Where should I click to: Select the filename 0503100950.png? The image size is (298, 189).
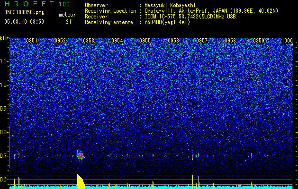coord(24,12)
